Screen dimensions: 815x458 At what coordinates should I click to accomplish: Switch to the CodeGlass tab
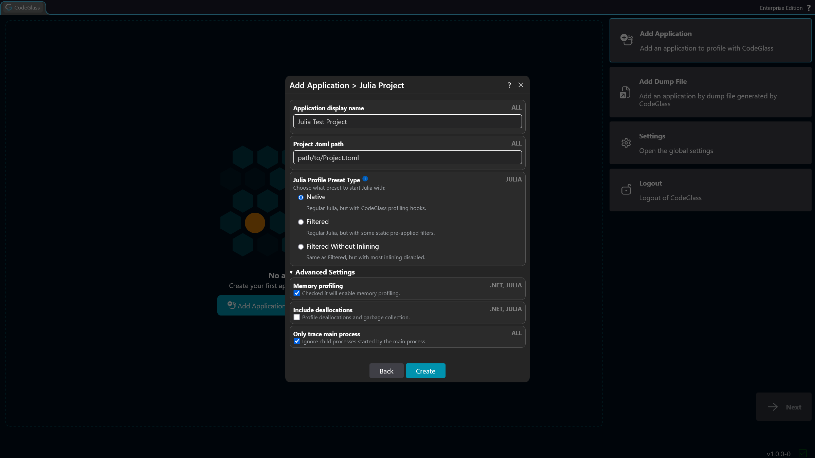tap(23, 7)
